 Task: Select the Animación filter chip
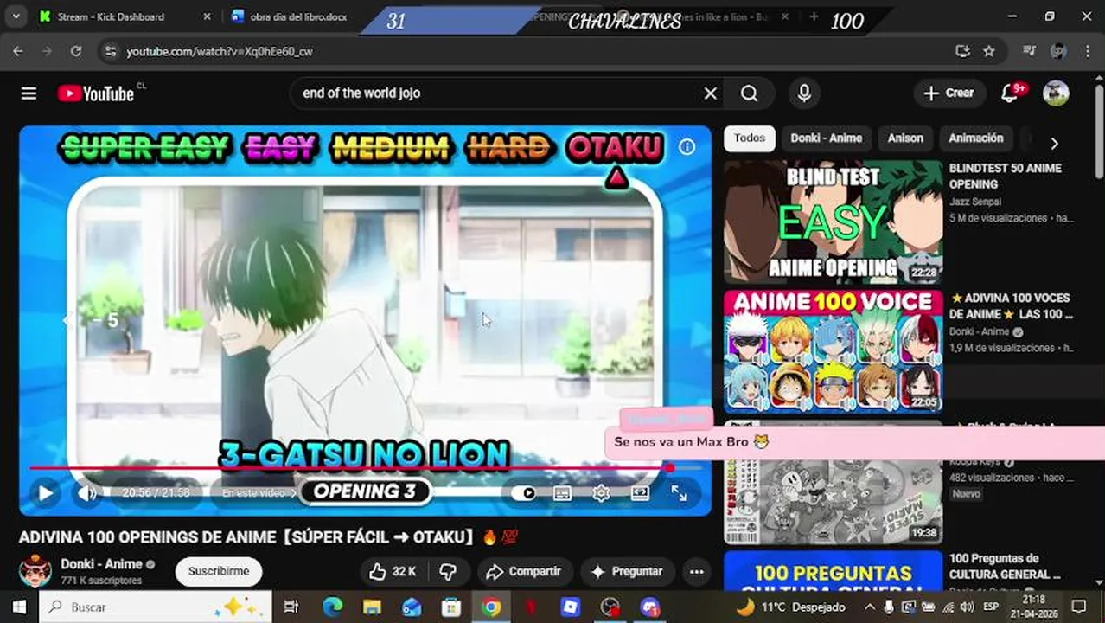tap(976, 138)
